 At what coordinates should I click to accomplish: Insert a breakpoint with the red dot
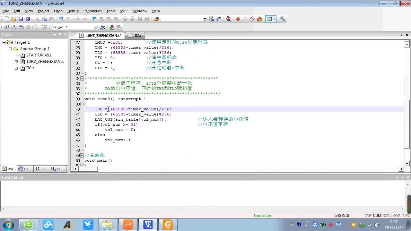tap(238, 19)
